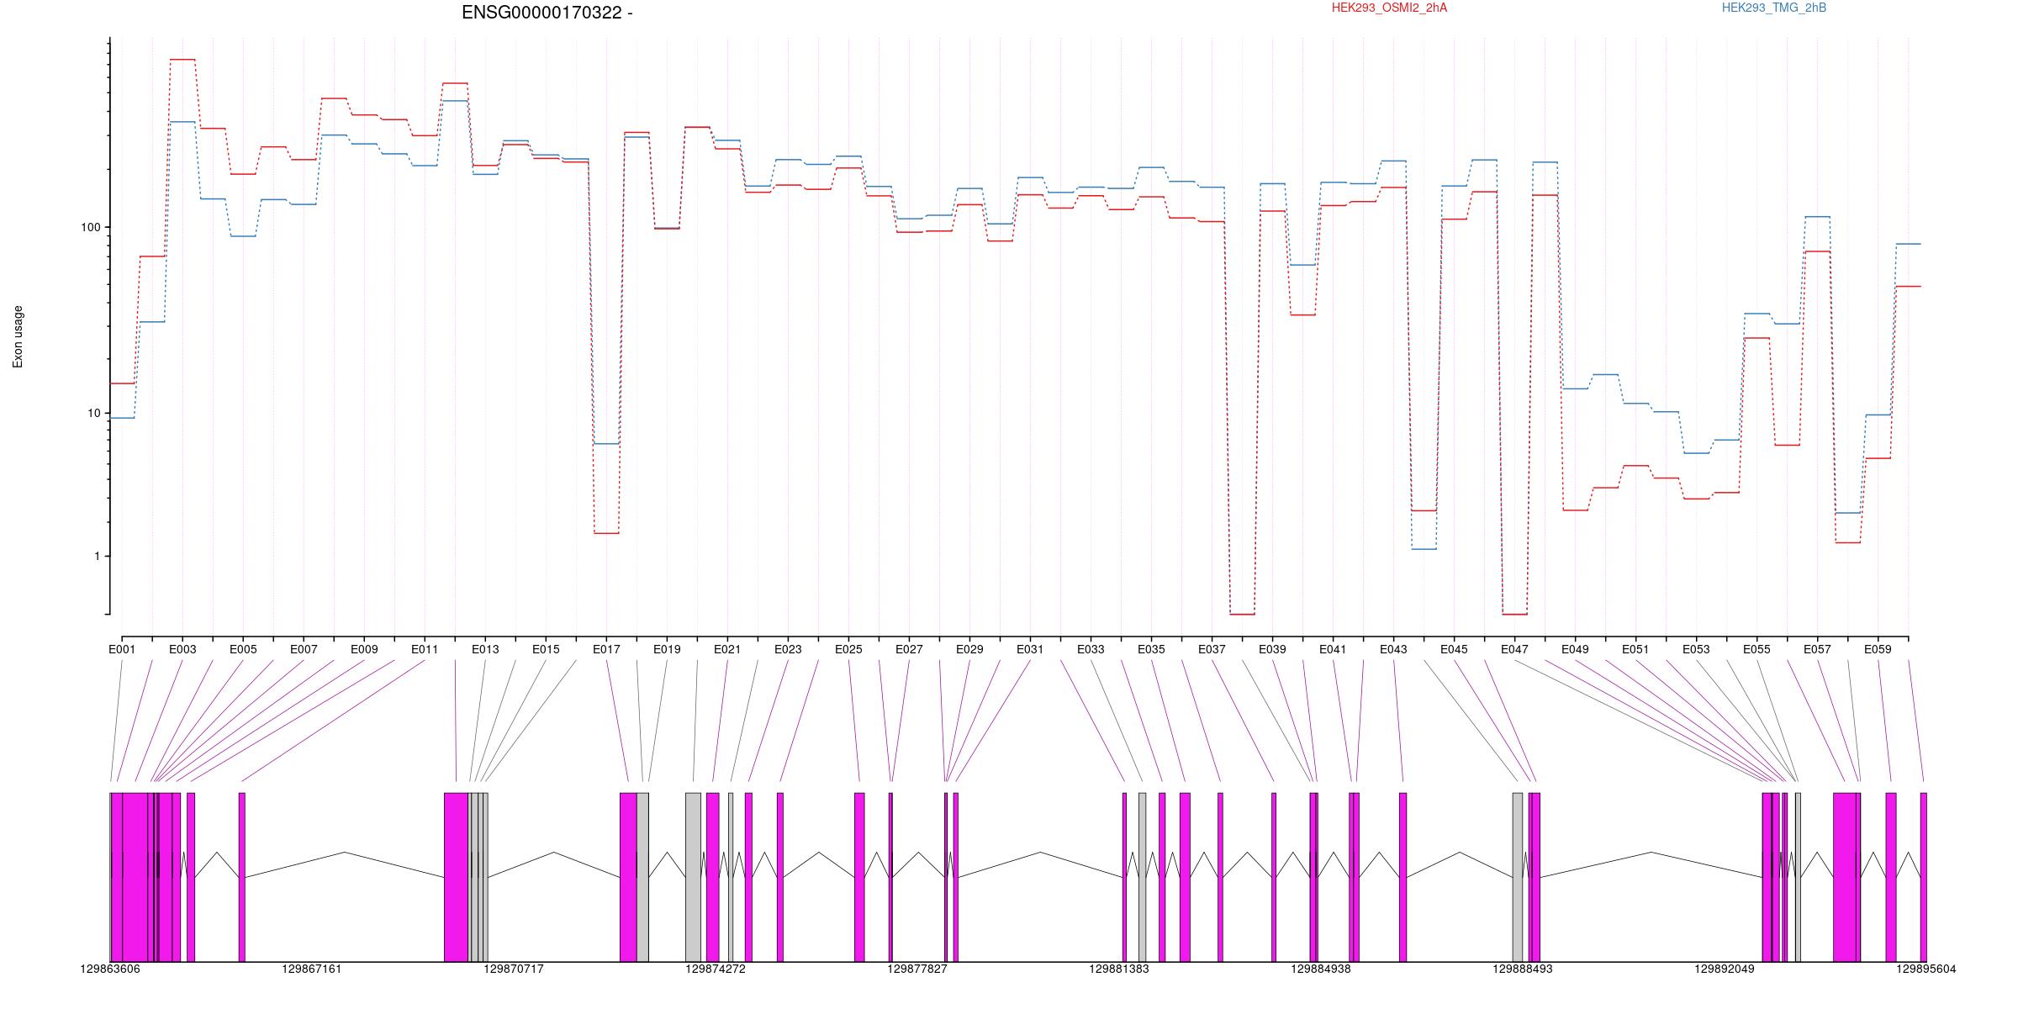This screenshot has width=2018, height=1009.
Task: Click exon label E047
Action: (1514, 649)
